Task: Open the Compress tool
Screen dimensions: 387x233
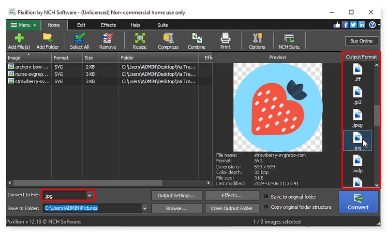Action: [x=168, y=38]
